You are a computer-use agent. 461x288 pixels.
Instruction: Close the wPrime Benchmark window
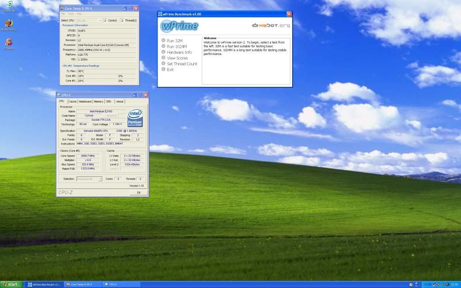point(289,14)
